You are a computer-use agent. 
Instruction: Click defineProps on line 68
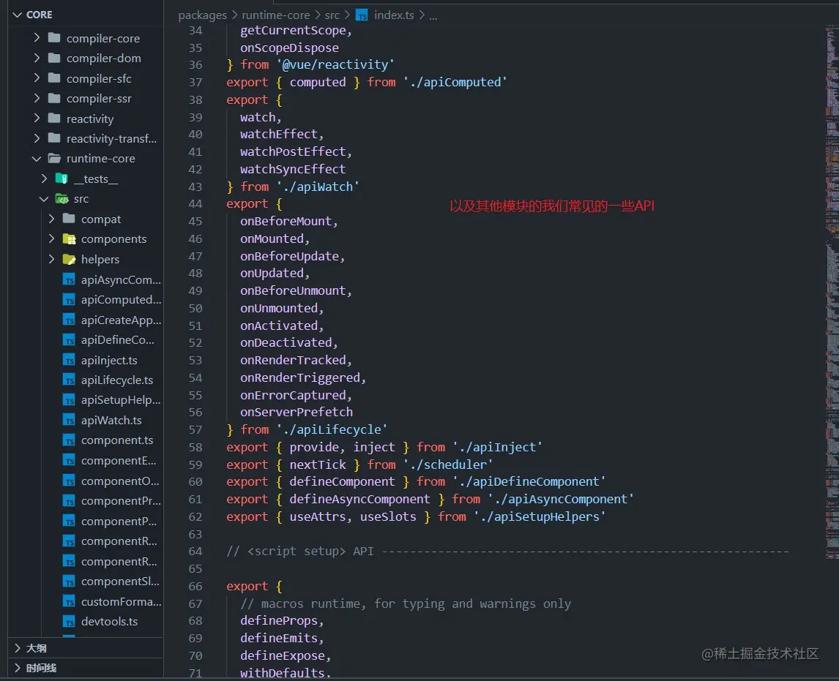pos(279,620)
